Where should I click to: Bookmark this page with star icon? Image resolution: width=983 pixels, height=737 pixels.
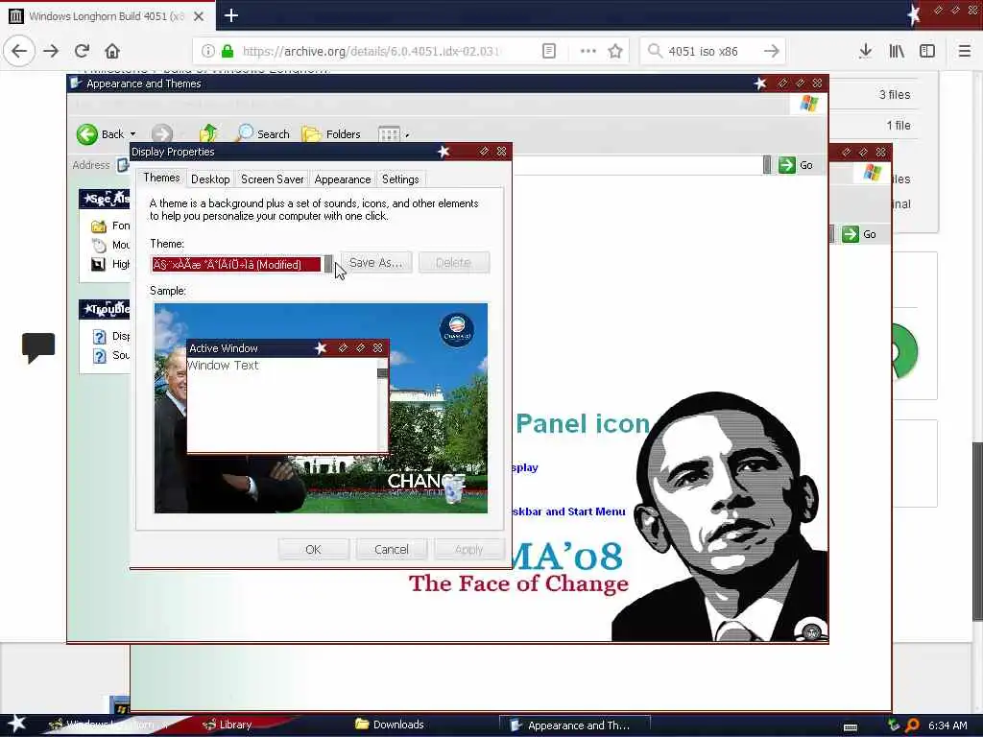615,51
